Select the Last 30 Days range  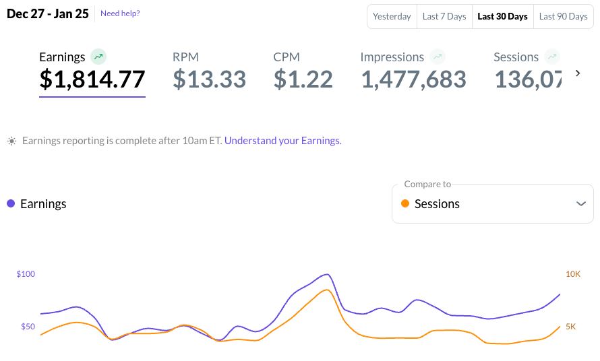point(502,17)
